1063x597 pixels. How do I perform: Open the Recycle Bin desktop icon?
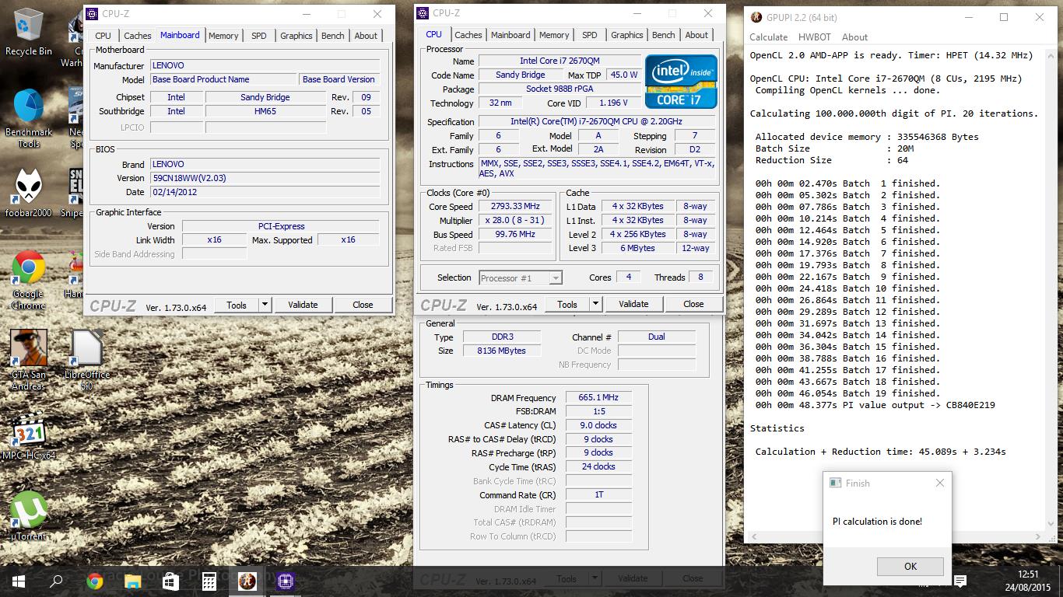29,33
